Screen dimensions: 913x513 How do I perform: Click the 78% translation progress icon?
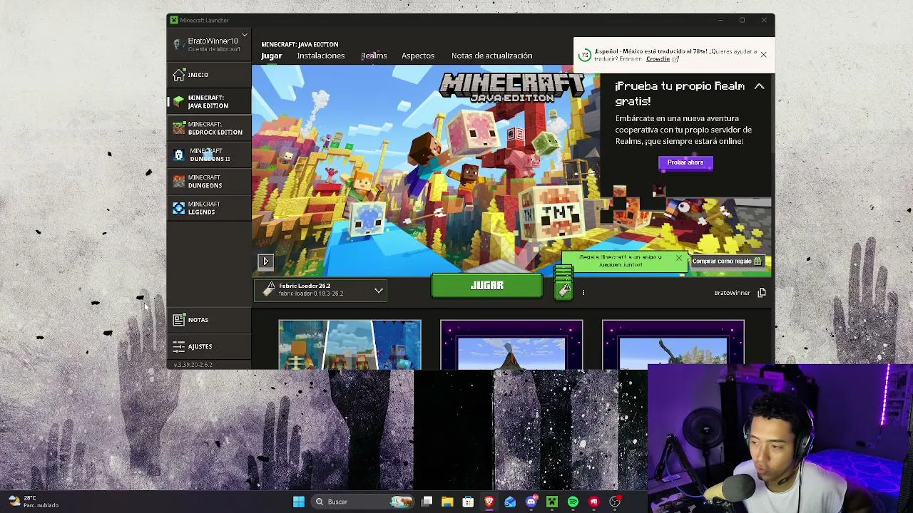pyautogui.click(x=585, y=55)
